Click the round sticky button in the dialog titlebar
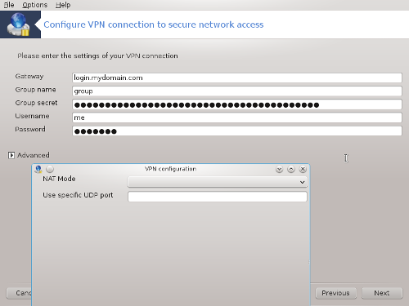 tap(50, 169)
